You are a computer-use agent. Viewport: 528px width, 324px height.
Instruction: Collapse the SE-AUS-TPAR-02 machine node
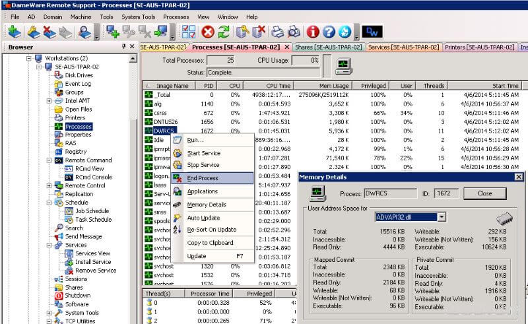click(39, 67)
